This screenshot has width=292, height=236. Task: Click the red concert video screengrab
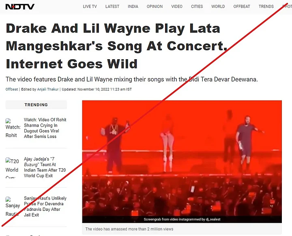[182, 161]
